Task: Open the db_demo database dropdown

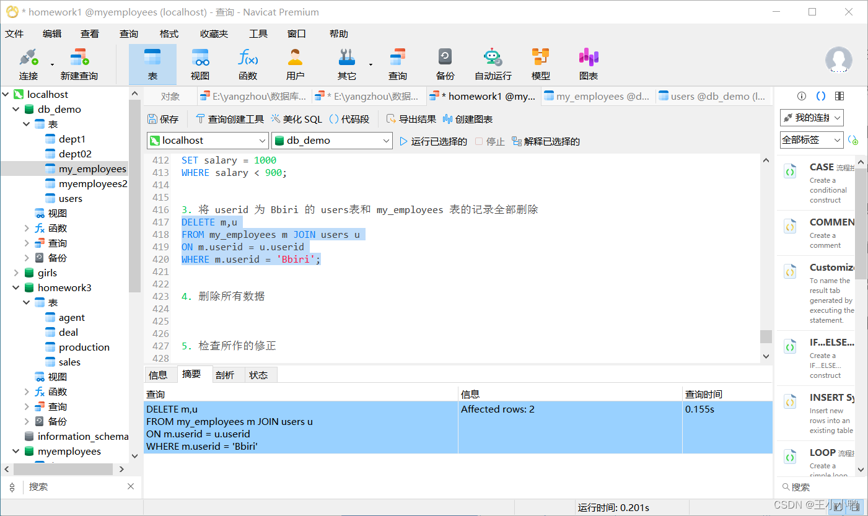Action: (x=332, y=141)
